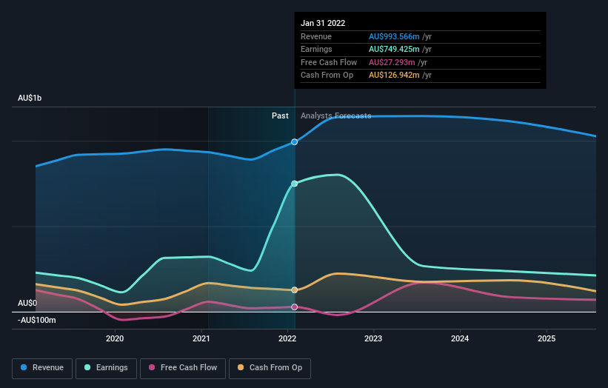Click the AU$749.425m earnings value

point(394,49)
